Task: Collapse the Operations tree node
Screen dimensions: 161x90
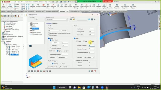Action: click(x=2, y=41)
